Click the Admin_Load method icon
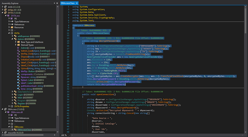Viewport: 248px width, 137px height. (x=18, y=51)
